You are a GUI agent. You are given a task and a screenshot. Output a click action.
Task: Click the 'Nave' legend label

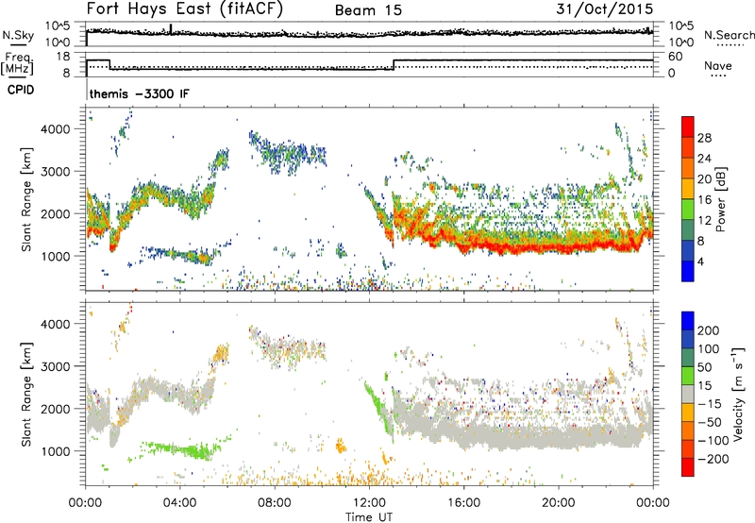(717, 65)
